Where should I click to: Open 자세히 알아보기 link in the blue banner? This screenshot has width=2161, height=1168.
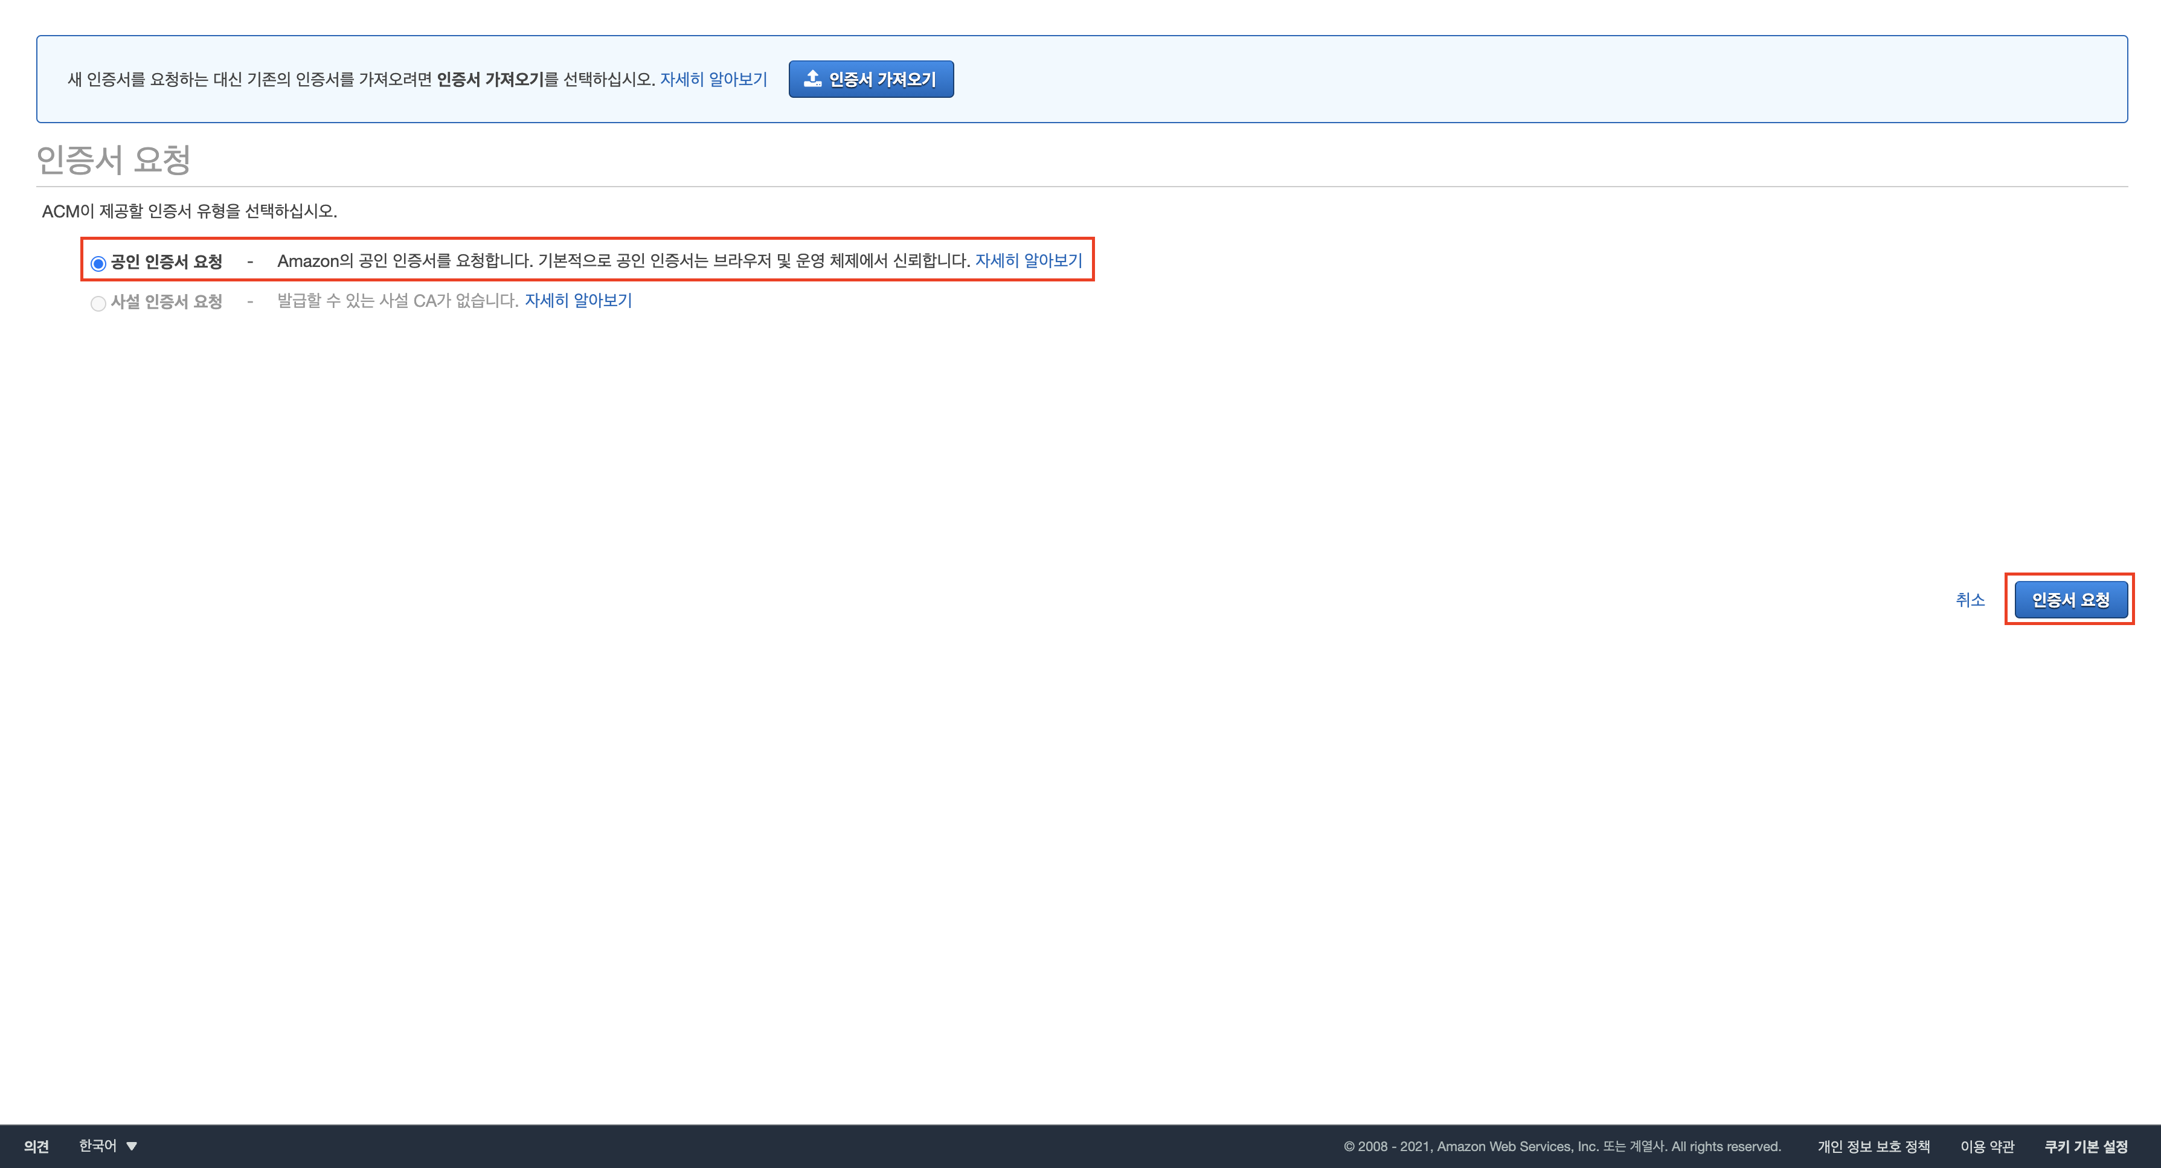713,80
